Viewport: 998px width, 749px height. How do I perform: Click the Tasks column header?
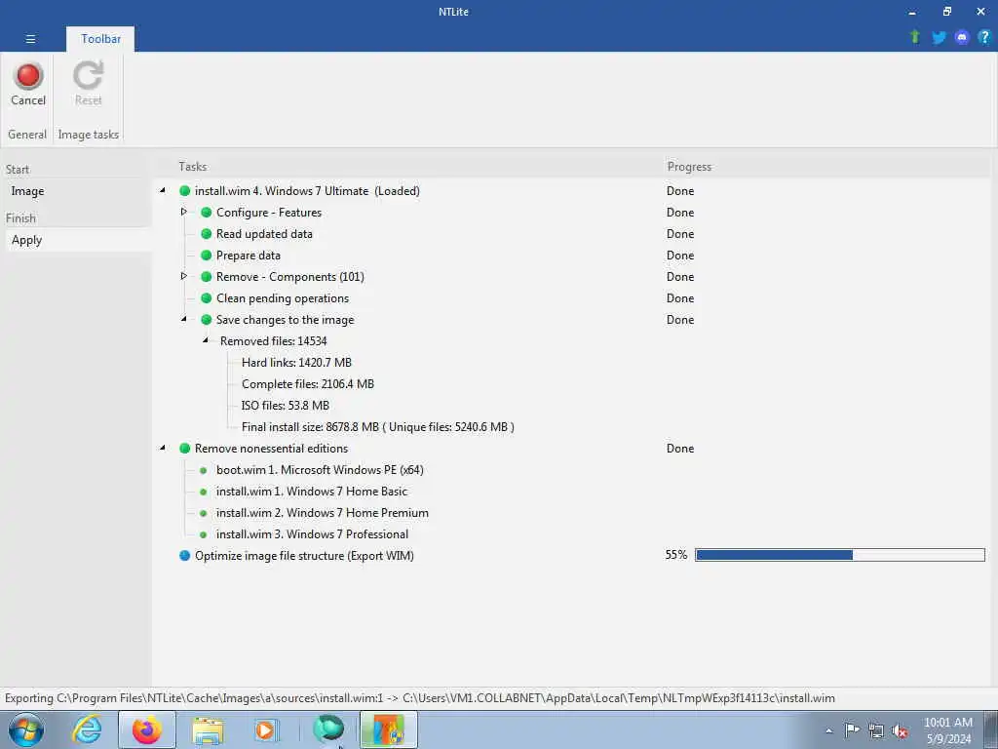pyautogui.click(x=192, y=166)
